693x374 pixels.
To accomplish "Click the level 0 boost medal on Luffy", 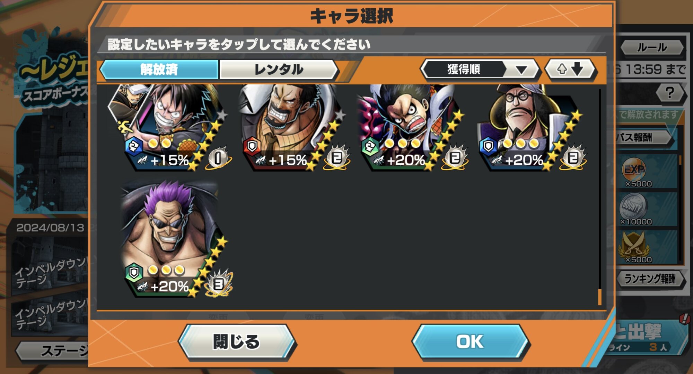I will 218,157.
